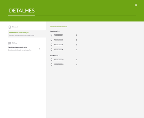
Task: Open chevron for fixed Detalhes de comunicação
Action: pyautogui.click(x=40, y=49)
